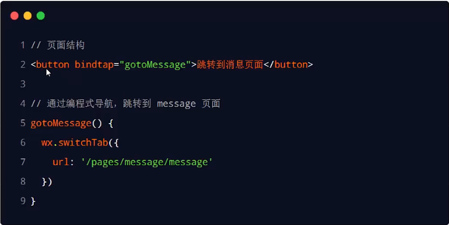Click the green maximize dot
The image size is (449, 225).
41,16
